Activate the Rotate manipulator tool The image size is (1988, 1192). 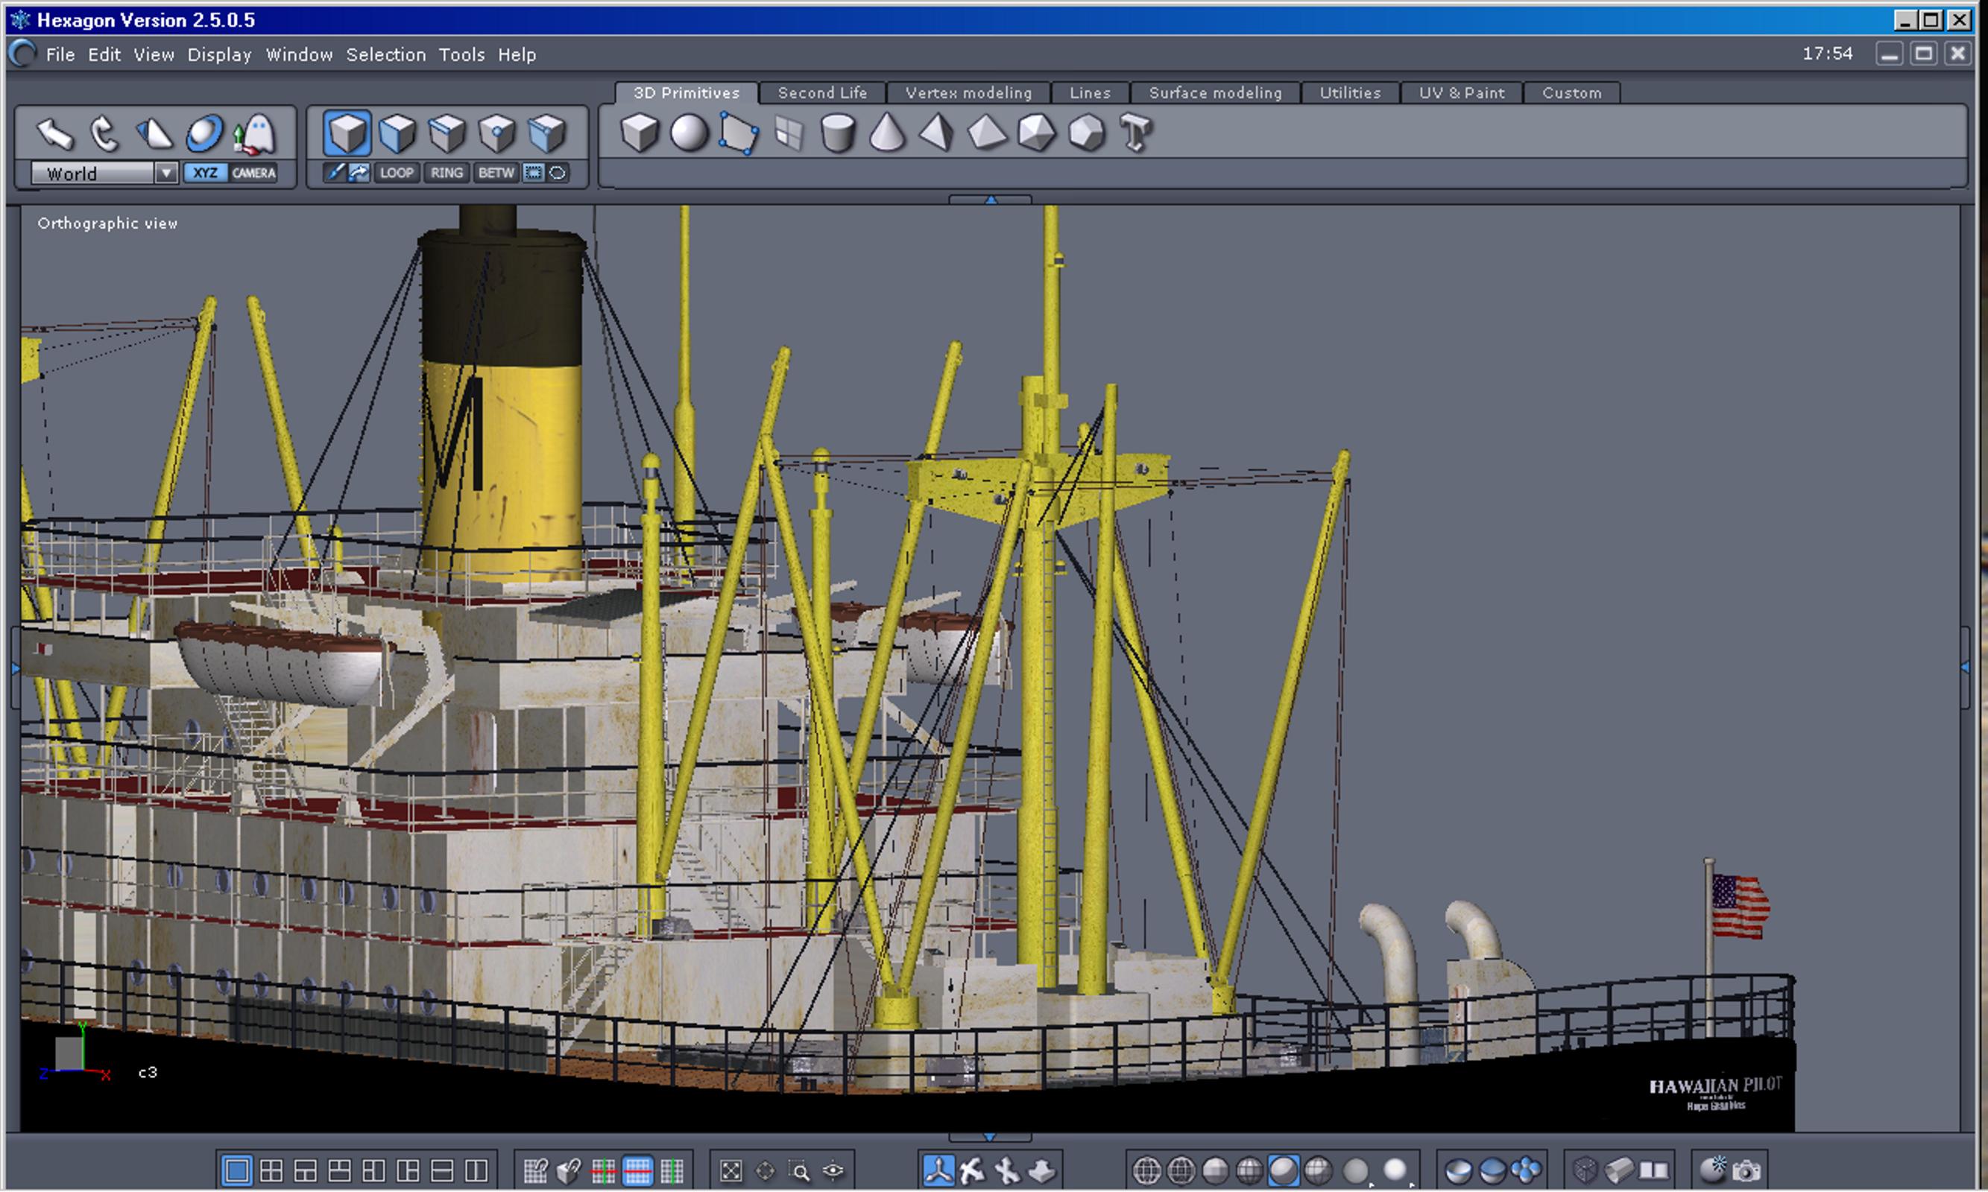click(104, 133)
